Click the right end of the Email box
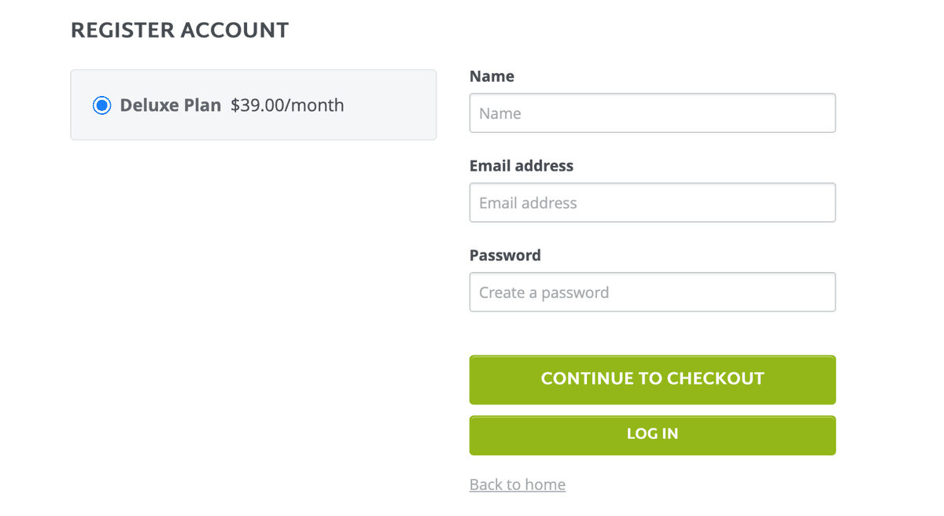 click(x=818, y=203)
